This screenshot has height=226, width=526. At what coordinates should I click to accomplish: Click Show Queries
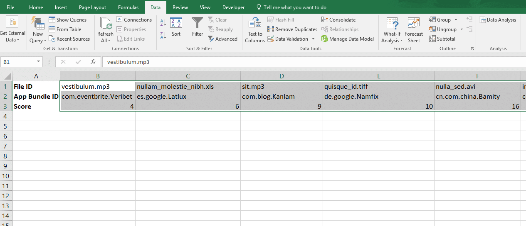[x=67, y=19]
